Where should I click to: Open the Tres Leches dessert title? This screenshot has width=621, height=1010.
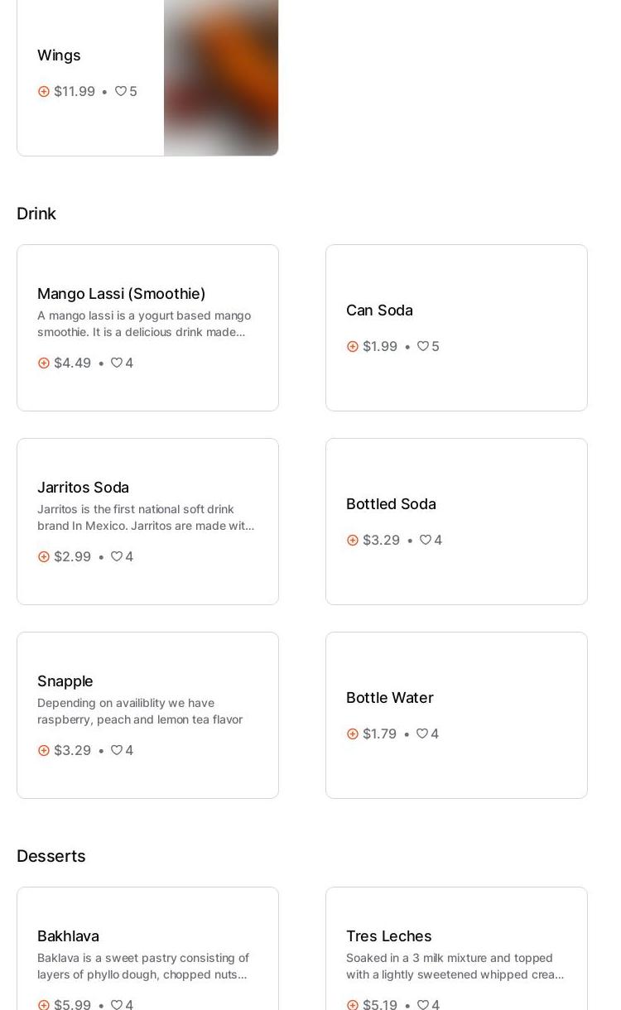click(388, 936)
